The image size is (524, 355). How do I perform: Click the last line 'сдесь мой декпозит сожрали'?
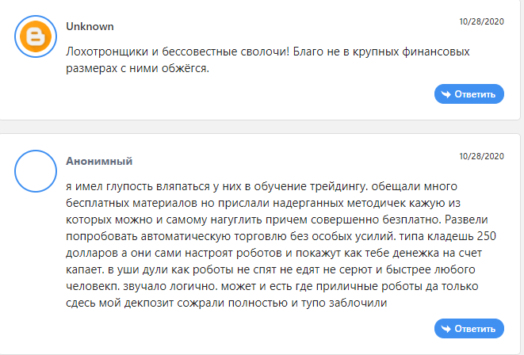(x=226, y=303)
